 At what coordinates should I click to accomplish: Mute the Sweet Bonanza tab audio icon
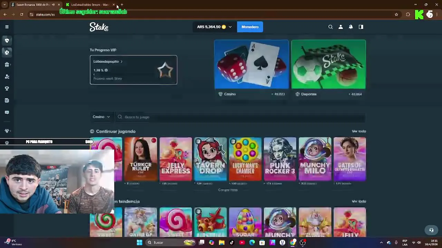[53, 5]
